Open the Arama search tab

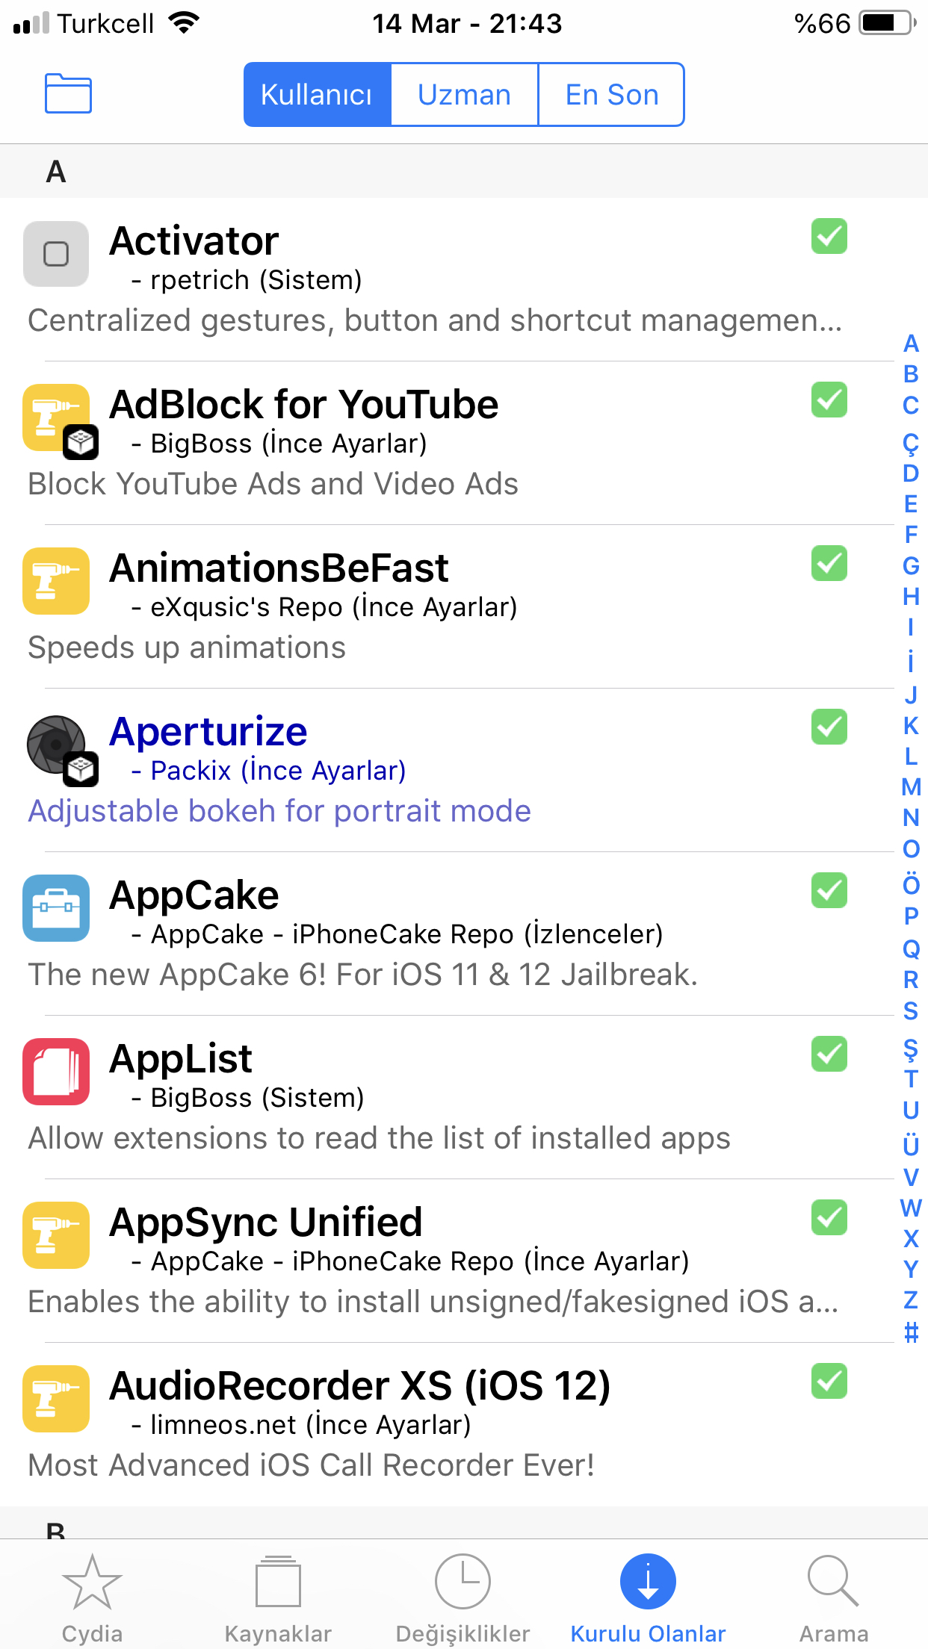pyautogui.click(x=834, y=1599)
